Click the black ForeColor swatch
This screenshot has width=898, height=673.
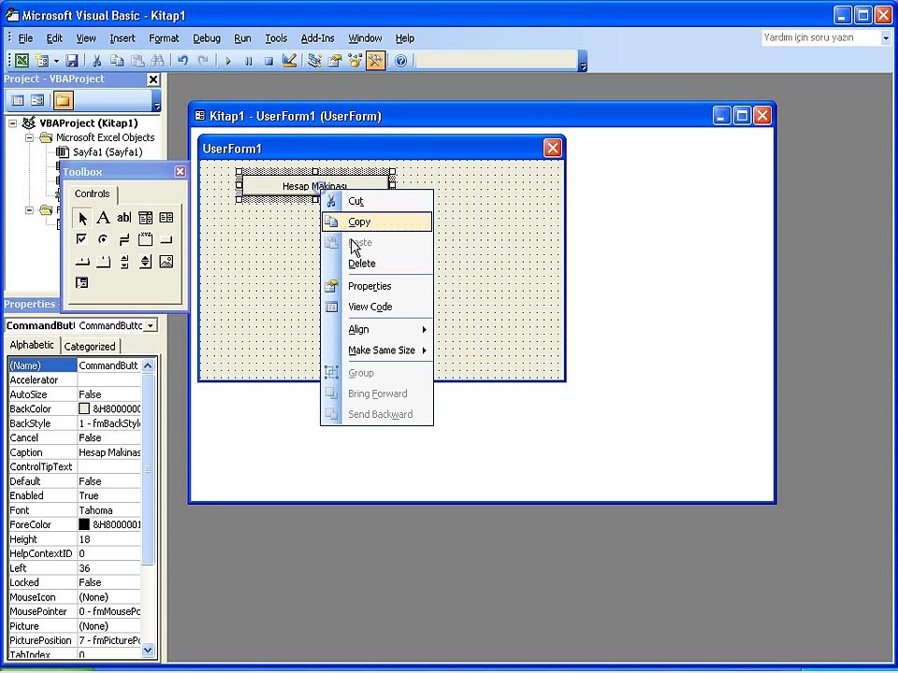pos(84,524)
